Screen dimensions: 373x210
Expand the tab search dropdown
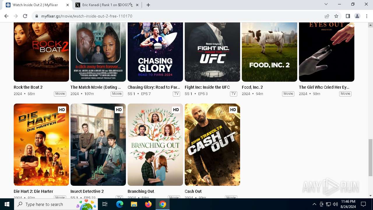click(x=326, y=4)
